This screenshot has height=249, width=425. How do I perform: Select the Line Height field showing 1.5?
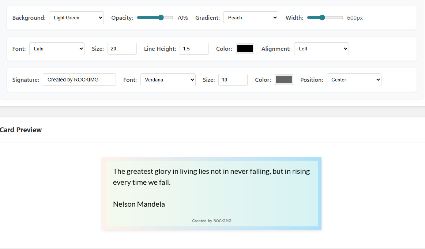[x=194, y=49]
